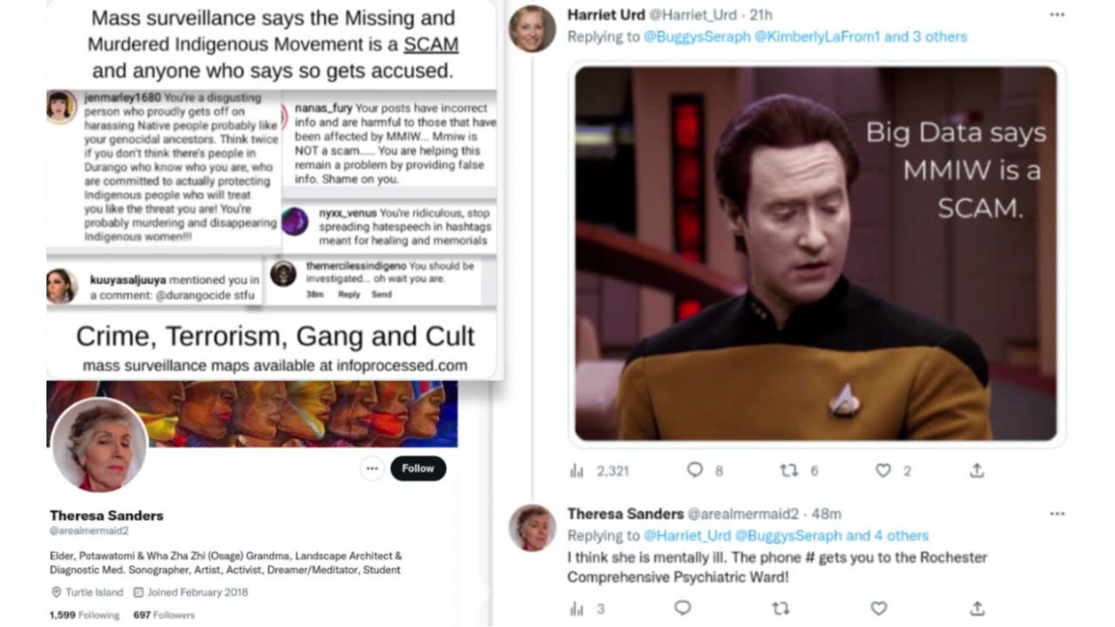Open more options on Theresa Sanders' tweet
The height and width of the screenshot is (627, 1115).
(1057, 514)
